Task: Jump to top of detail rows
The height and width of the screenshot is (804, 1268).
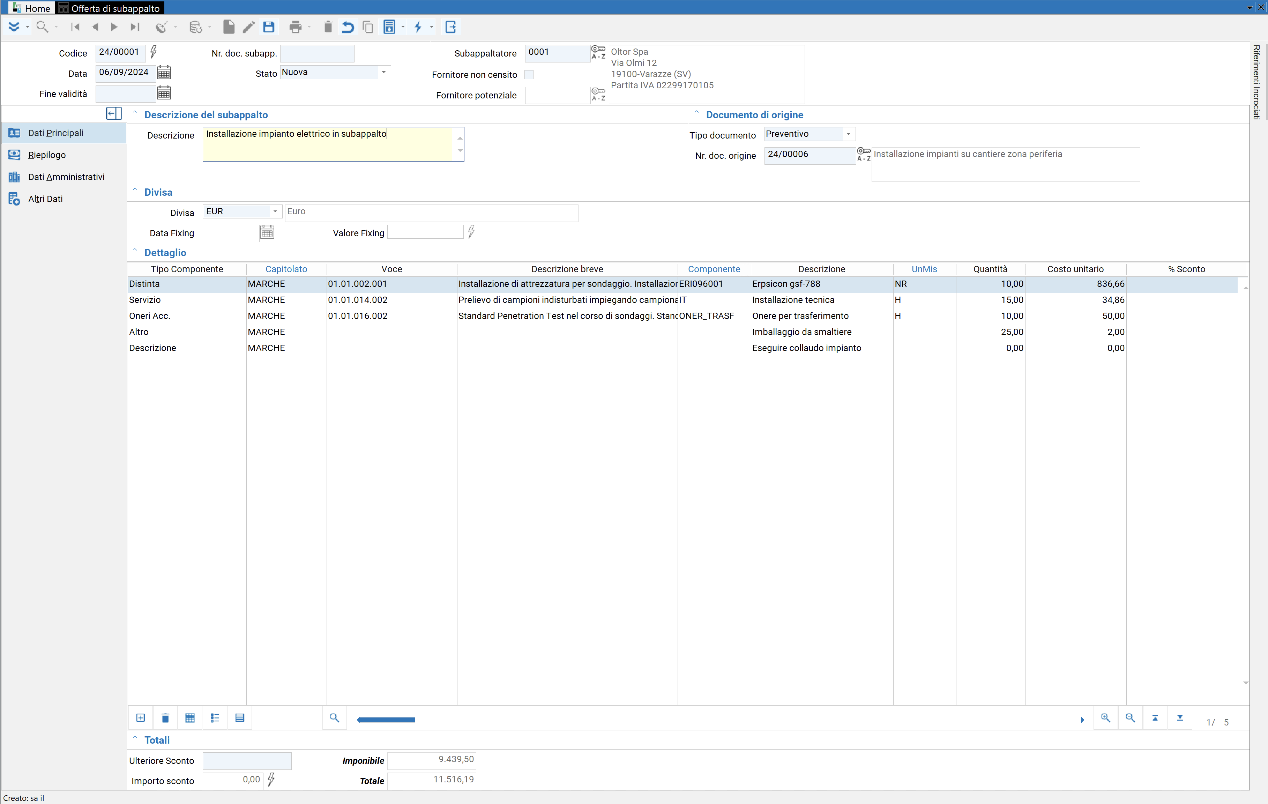Action: click(1155, 718)
